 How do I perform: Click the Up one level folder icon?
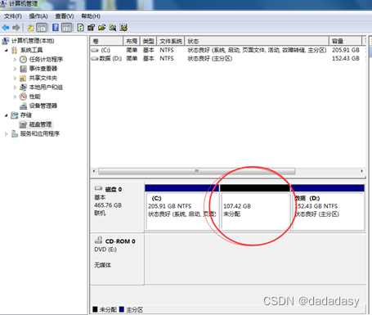click(30, 28)
